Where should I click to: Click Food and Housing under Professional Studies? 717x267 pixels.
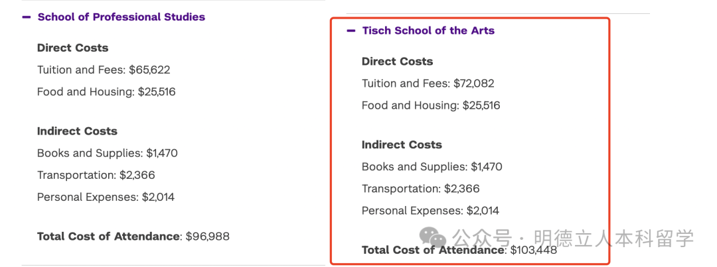(x=106, y=92)
